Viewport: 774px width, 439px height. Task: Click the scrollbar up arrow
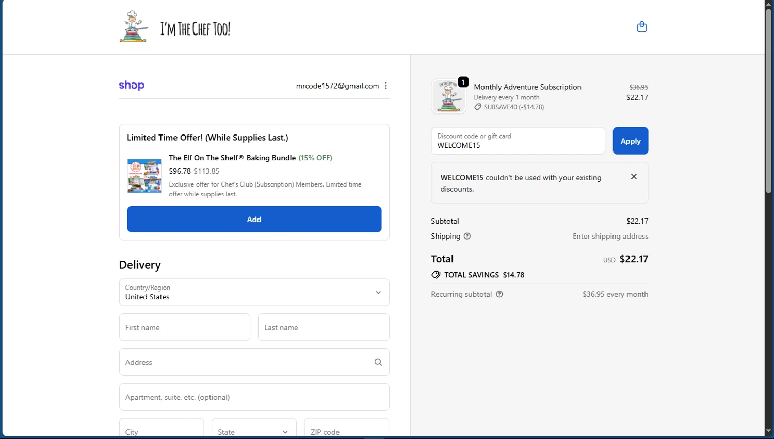click(x=769, y=4)
